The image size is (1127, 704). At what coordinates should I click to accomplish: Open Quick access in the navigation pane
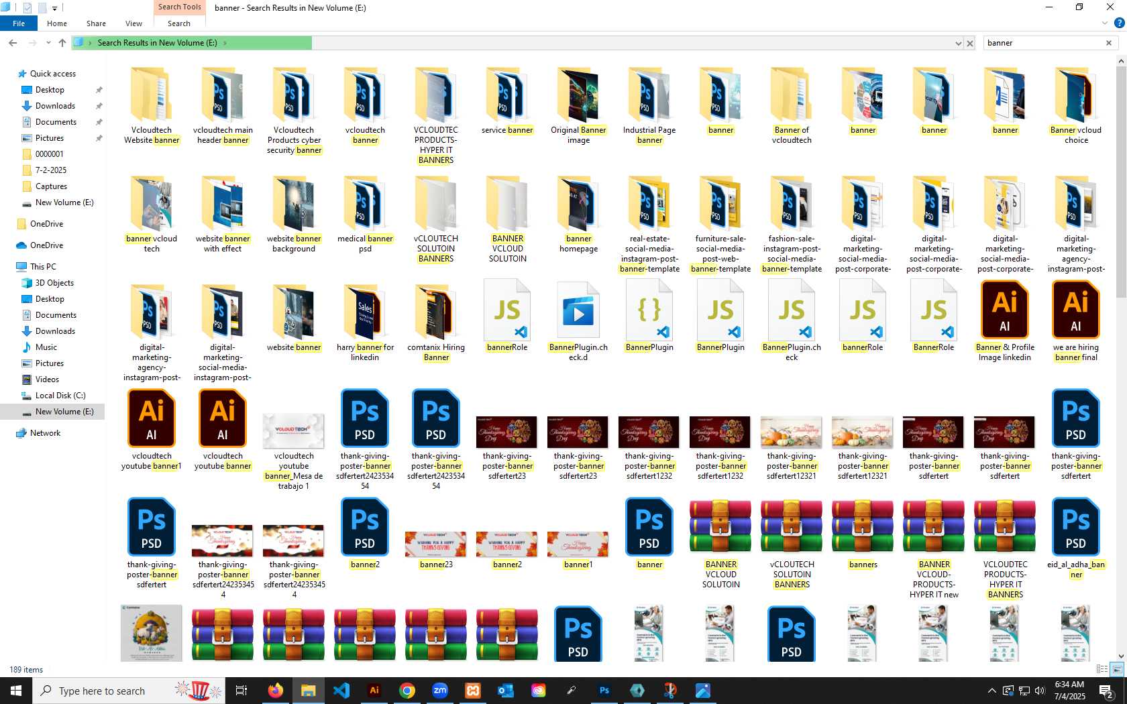point(53,74)
